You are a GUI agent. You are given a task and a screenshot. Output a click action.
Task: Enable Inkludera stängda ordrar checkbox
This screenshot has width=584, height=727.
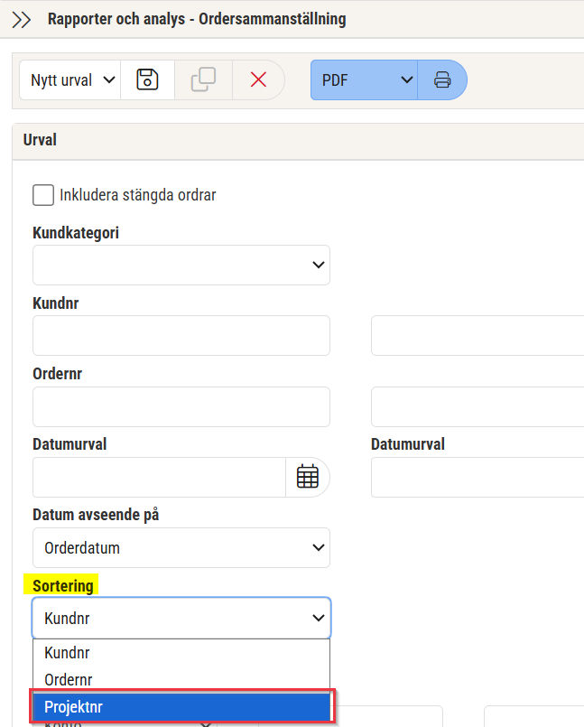click(x=43, y=195)
